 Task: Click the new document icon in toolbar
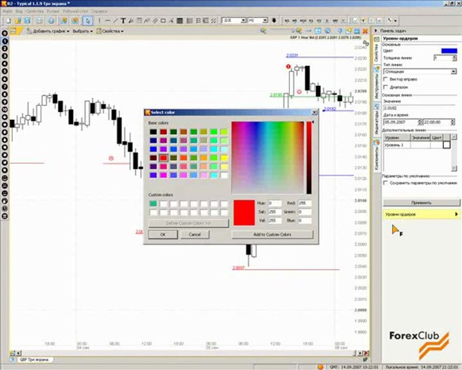point(8,21)
